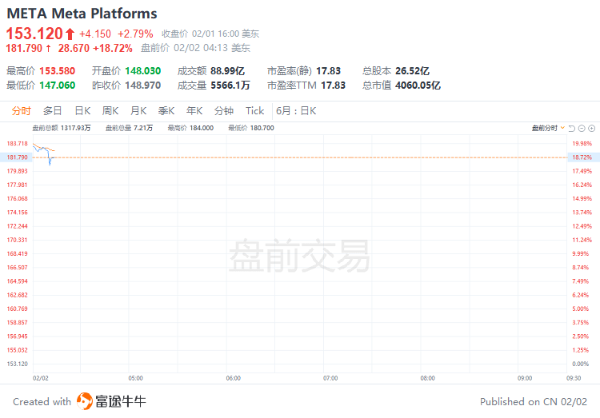Zoom out chart with minus circle icon

tap(582, 128)
